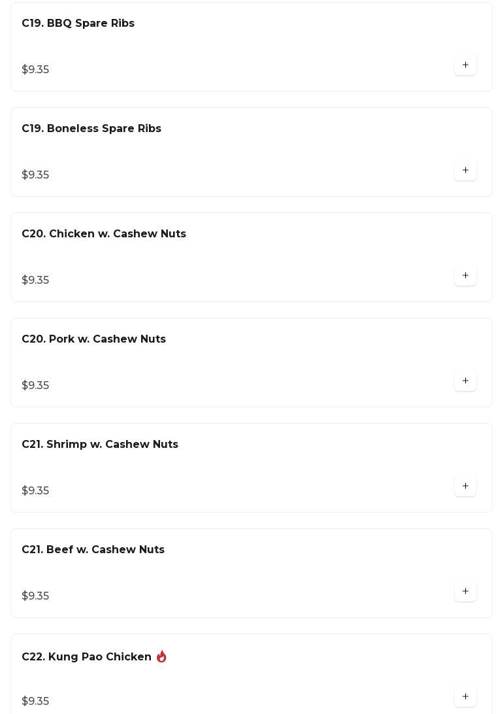
Task: Open C20. Pork w. Cashew Nuts title
Action: [93, 339]
